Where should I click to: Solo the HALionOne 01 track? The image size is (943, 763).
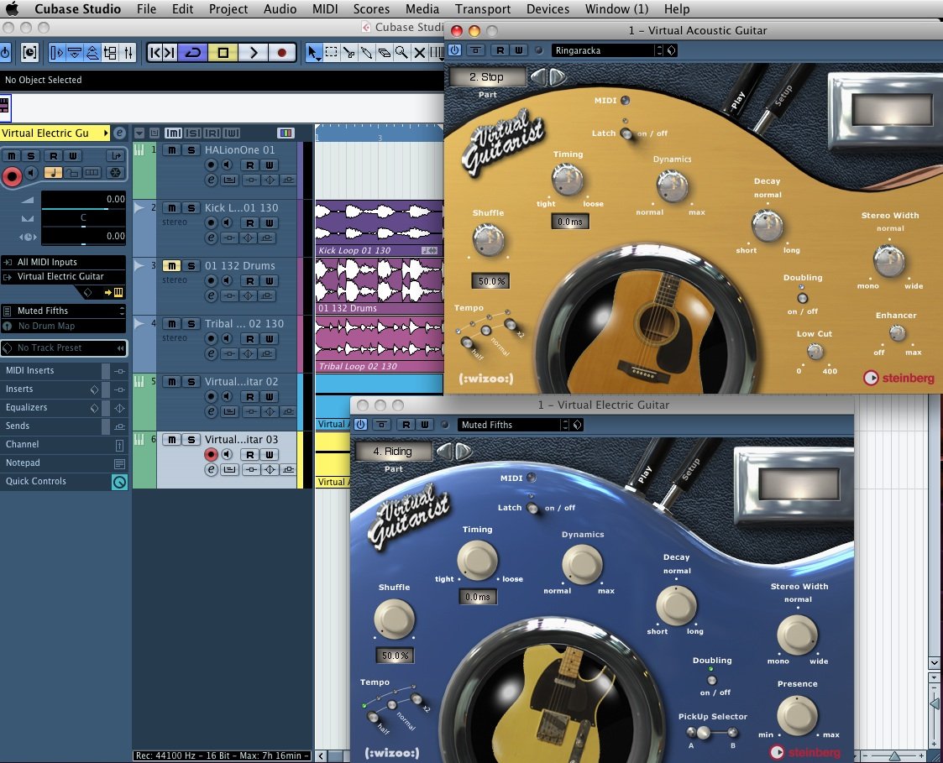tap(192, 150)
